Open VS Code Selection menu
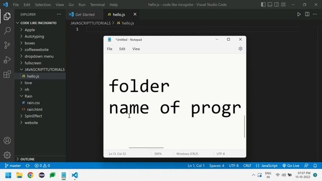The height and width of the screenshot is (181, 322). tap(43, 5)
